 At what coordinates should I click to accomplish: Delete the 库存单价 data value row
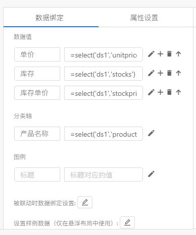coord(169,92)
